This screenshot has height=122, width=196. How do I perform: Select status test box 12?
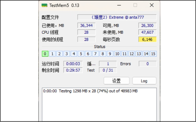132,54
